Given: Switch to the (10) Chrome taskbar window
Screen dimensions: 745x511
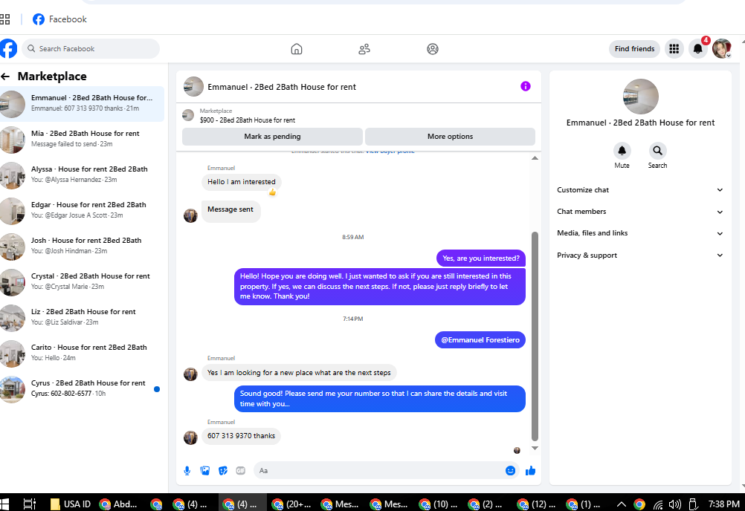Looking at the screenshot, I should [x=439, y=504].
